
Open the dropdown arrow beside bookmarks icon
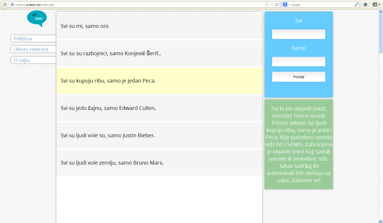click(380, 5)
